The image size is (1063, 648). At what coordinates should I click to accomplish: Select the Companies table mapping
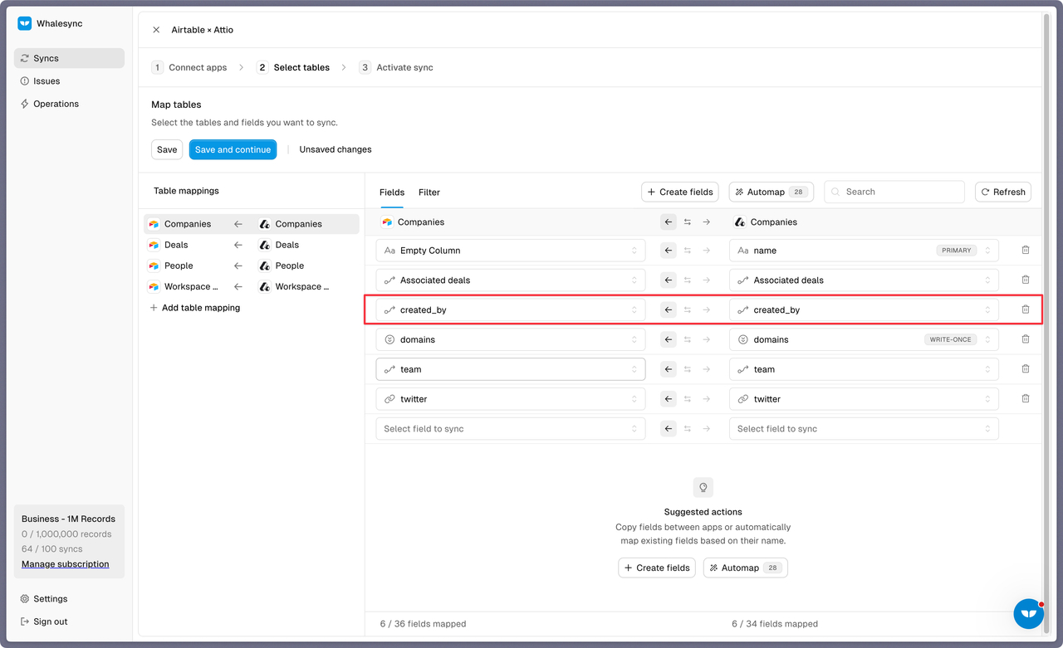point(252,224)
